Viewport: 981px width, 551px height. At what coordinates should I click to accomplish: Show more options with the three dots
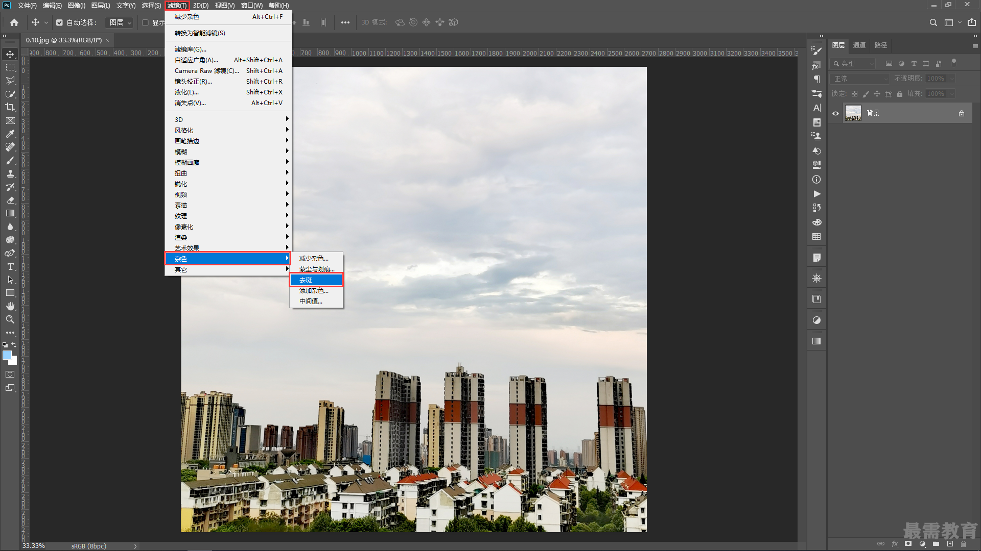point(345,22)
